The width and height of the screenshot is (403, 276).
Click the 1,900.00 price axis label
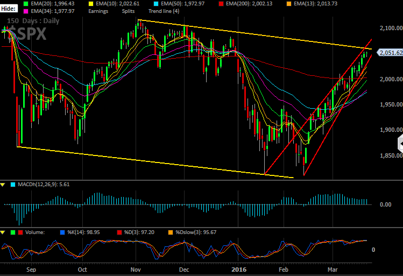click(x=391, y=130)
